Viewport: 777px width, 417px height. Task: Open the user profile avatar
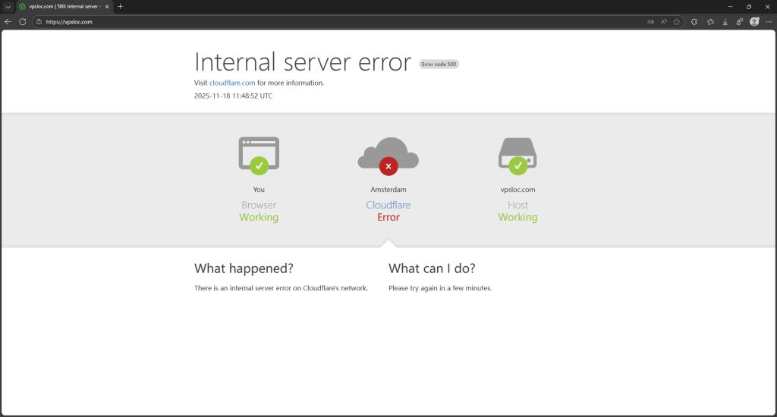click(x=754, y=22)
